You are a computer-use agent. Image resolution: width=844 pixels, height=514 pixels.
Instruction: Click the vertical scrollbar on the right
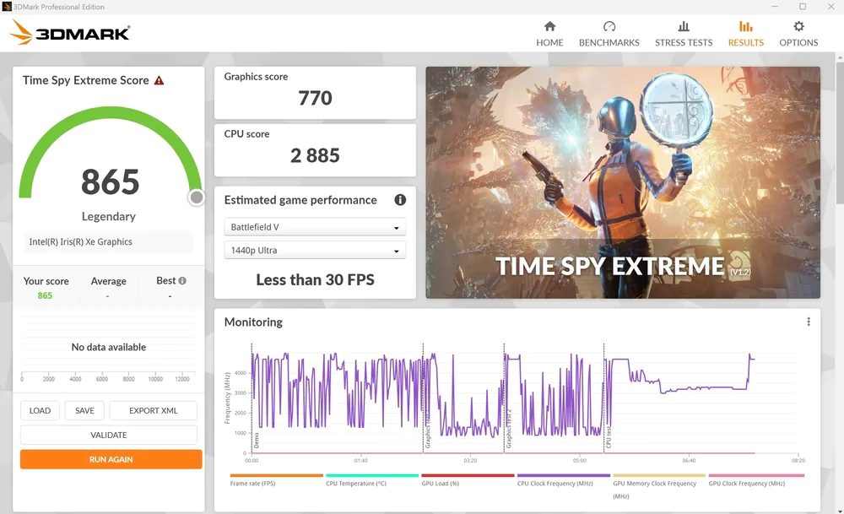(x=839, y=132)
